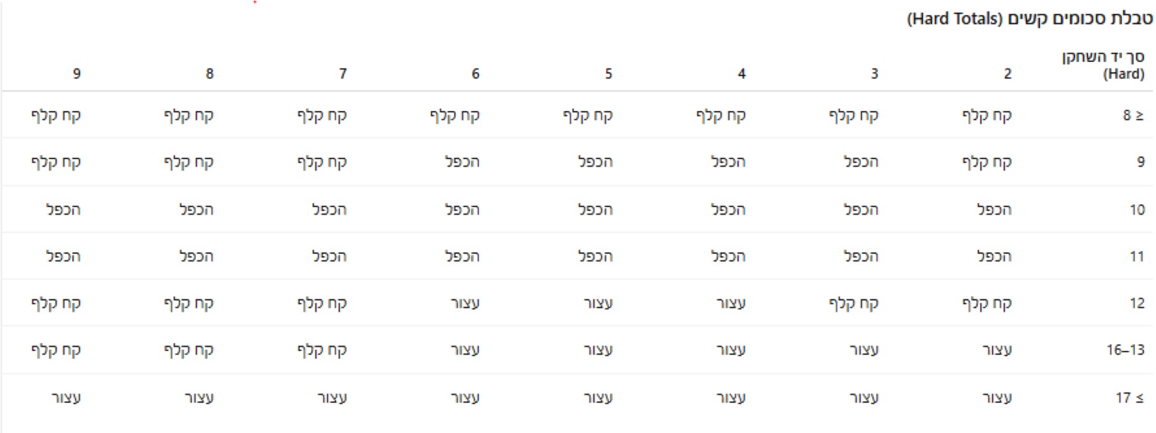Select the '16–13' row label
The height and width of the screenshot is (433, 1156).
tap(1125, 350)
